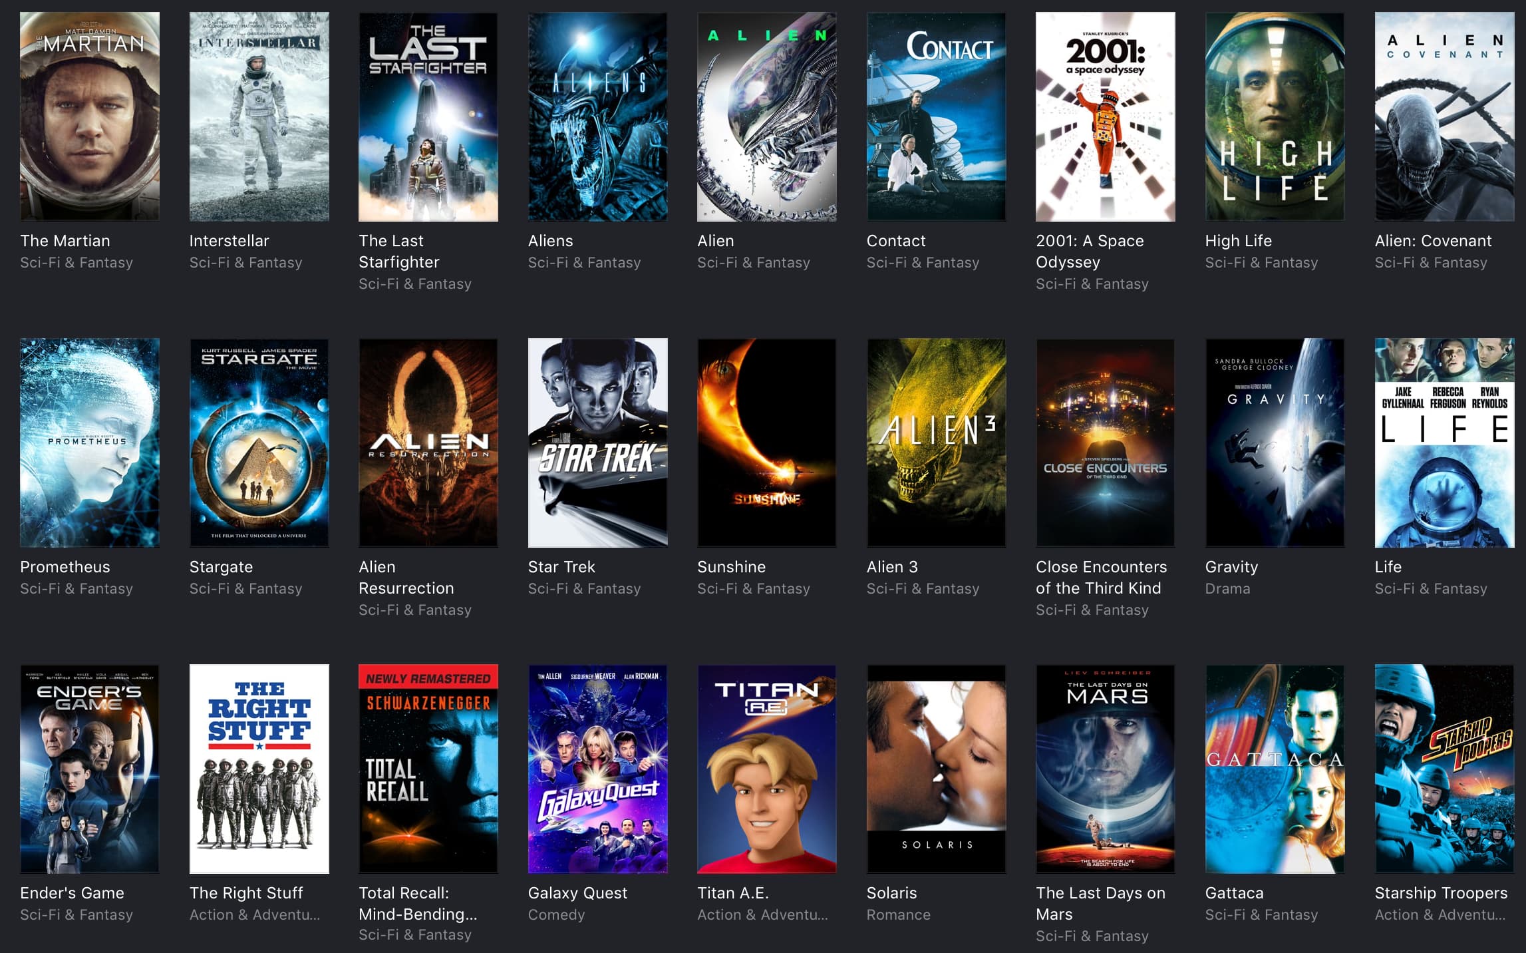Click the 'Aliens' title text
1526x953 pixels.
[x=551, y=241]
